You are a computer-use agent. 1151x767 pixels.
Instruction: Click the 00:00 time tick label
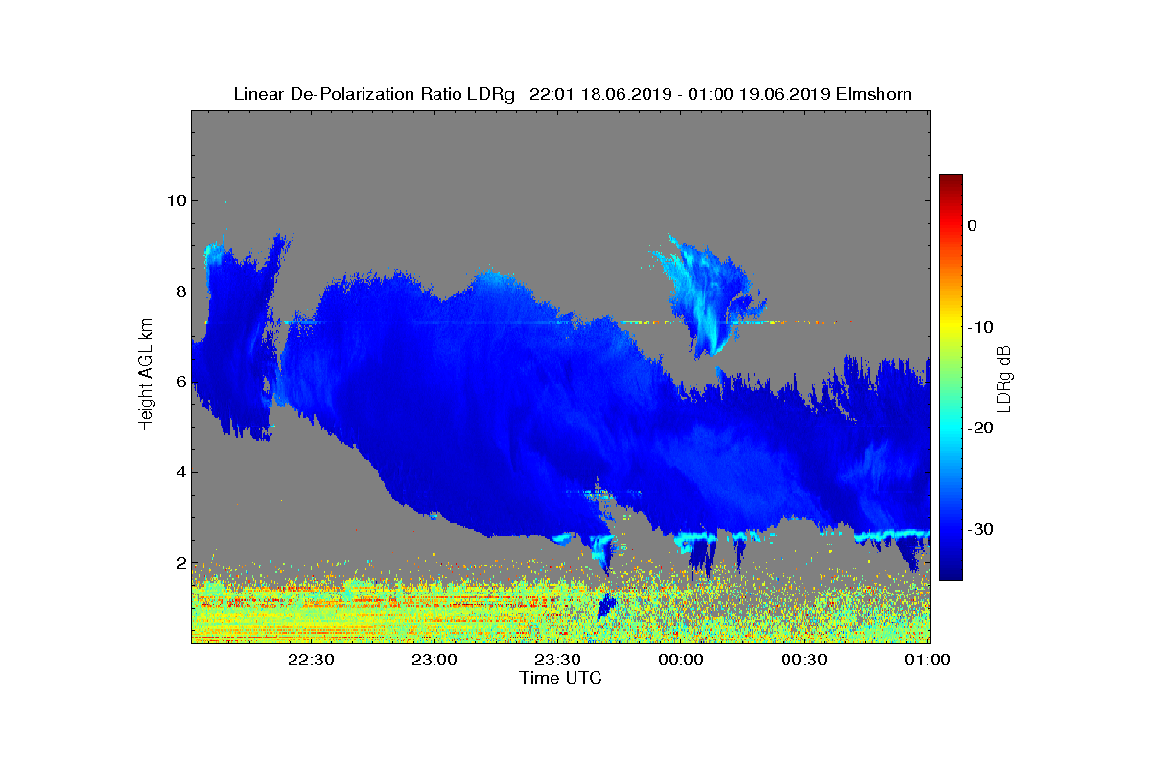(682, 661)
